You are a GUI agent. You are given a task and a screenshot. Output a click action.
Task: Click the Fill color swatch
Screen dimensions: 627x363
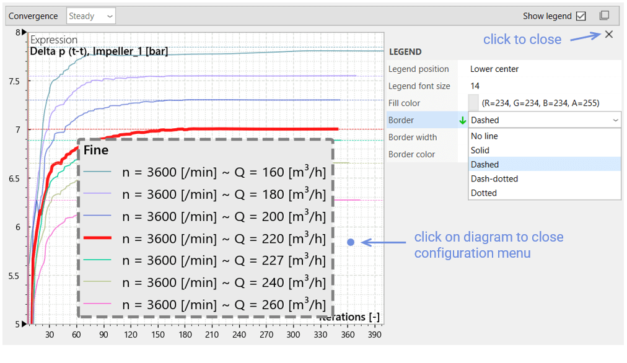(473, 103)
